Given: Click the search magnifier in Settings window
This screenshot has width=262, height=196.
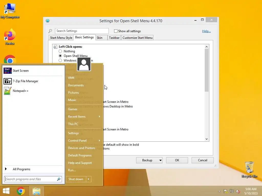Looking at the screenshot, I should [50, 31].
